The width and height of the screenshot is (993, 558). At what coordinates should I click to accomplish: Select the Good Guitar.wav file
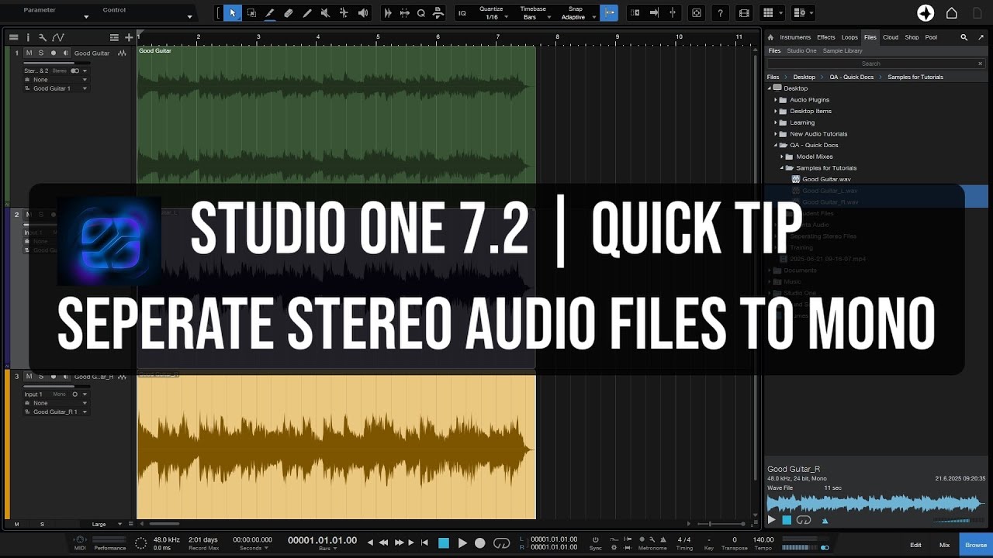point(826,179)
